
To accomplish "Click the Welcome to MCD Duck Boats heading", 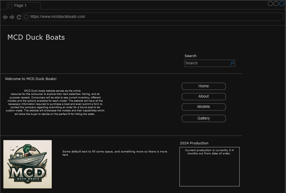I will tap(31, 79).
